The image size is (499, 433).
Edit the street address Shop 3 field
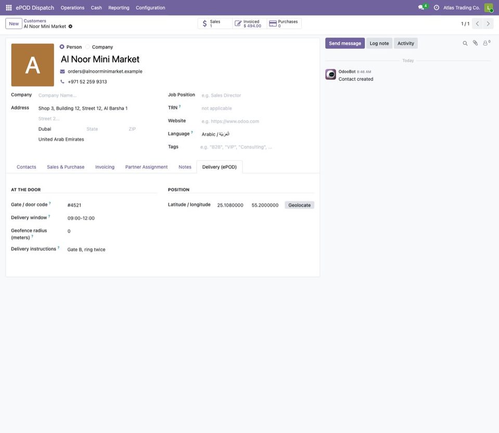tap(97, 108)
